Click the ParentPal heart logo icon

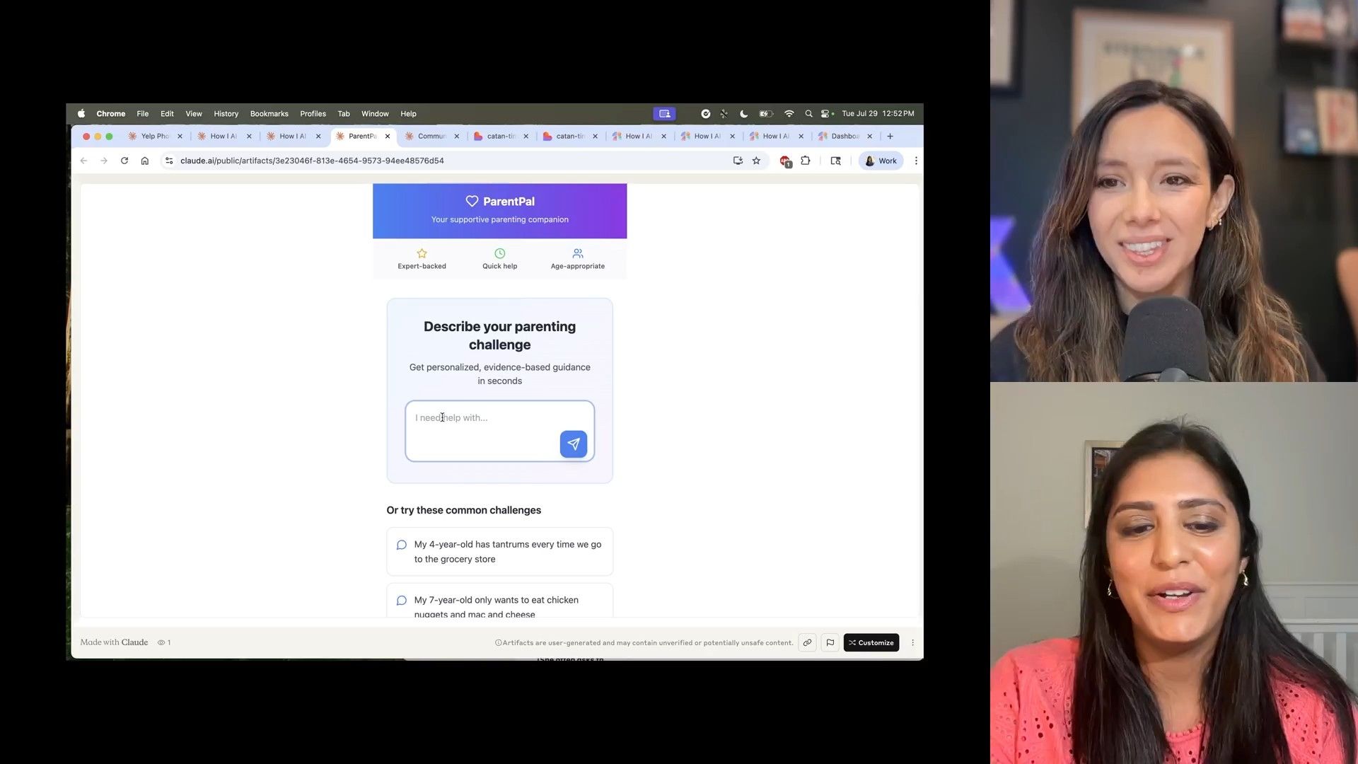coord(472,202)
